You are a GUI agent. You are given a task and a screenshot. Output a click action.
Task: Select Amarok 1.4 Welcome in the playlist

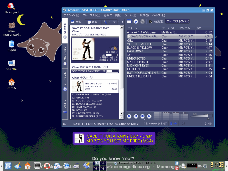[x=170, y=32]
